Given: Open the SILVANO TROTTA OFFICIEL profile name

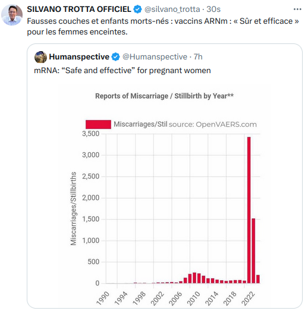Looking at the screenshot, I should (x=79, y=10).
